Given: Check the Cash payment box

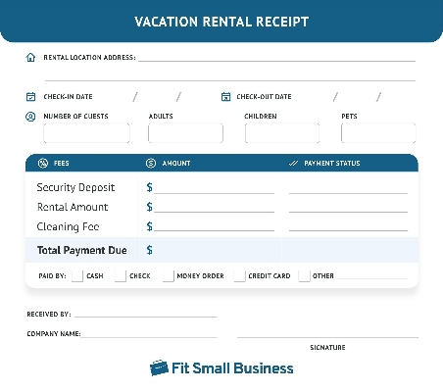Looking at the screenshot, I should point(77,276).
